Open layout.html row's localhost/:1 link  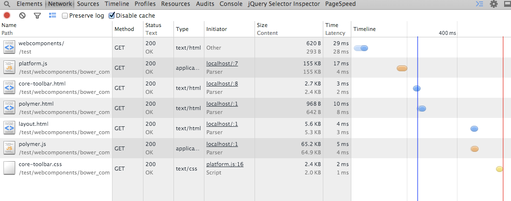(x=222, y=124)
